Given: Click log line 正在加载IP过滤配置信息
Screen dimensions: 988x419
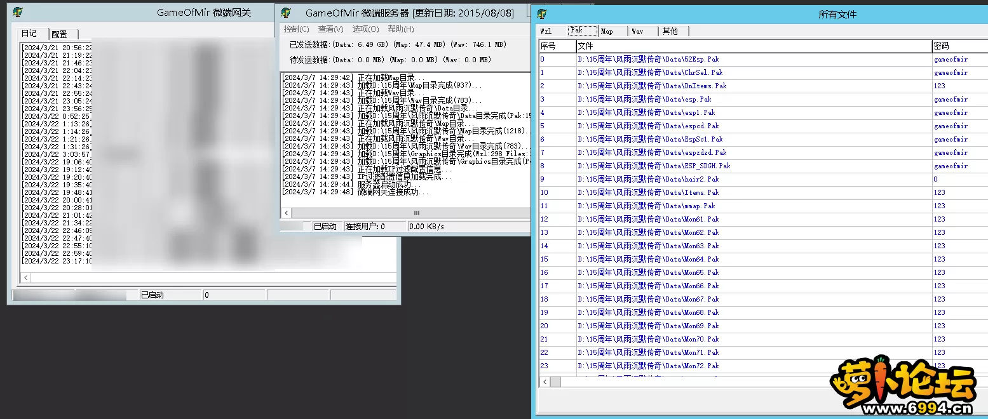Looking at the screenshot, I should tap(367, 169).
